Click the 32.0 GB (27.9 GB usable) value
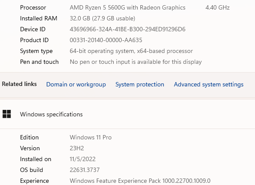255x185 pixels. [x=102, y=19]
